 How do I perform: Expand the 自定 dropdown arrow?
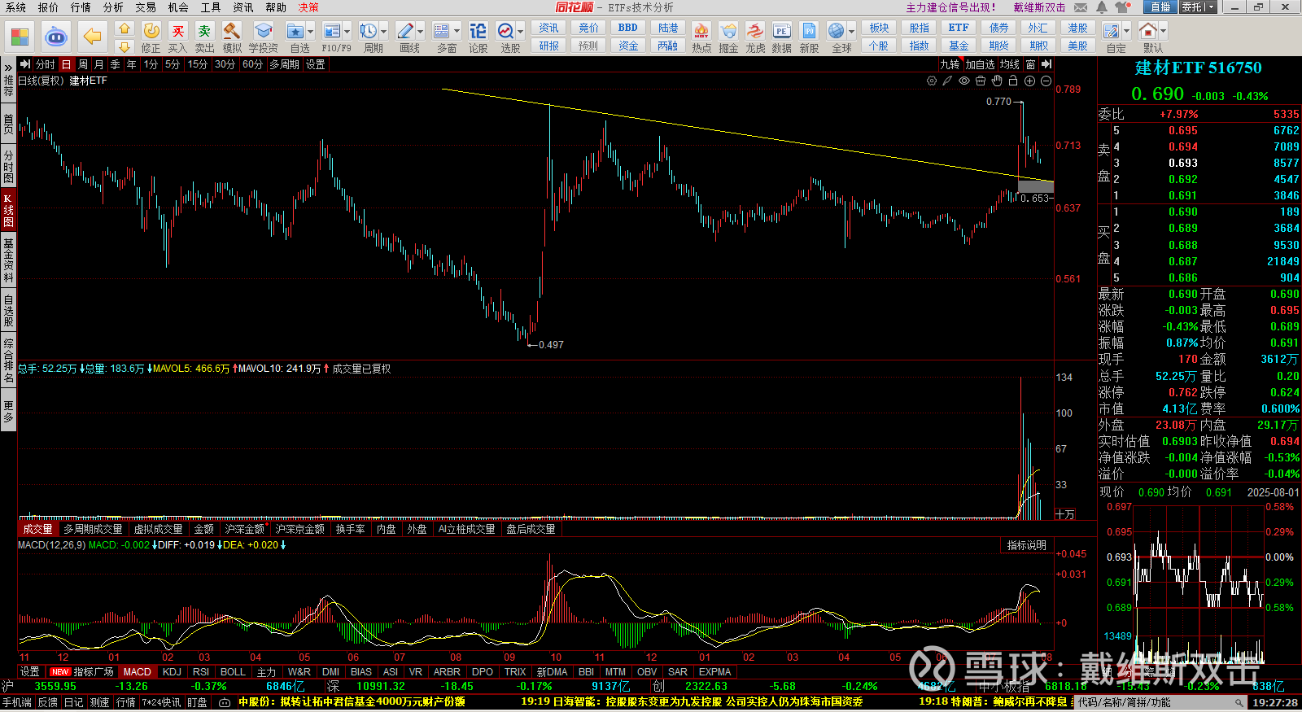pos(1126,32)
